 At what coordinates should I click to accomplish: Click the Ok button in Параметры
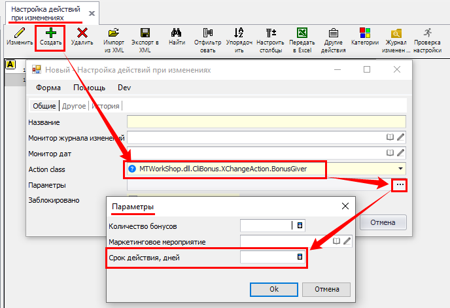pos(274,289)
